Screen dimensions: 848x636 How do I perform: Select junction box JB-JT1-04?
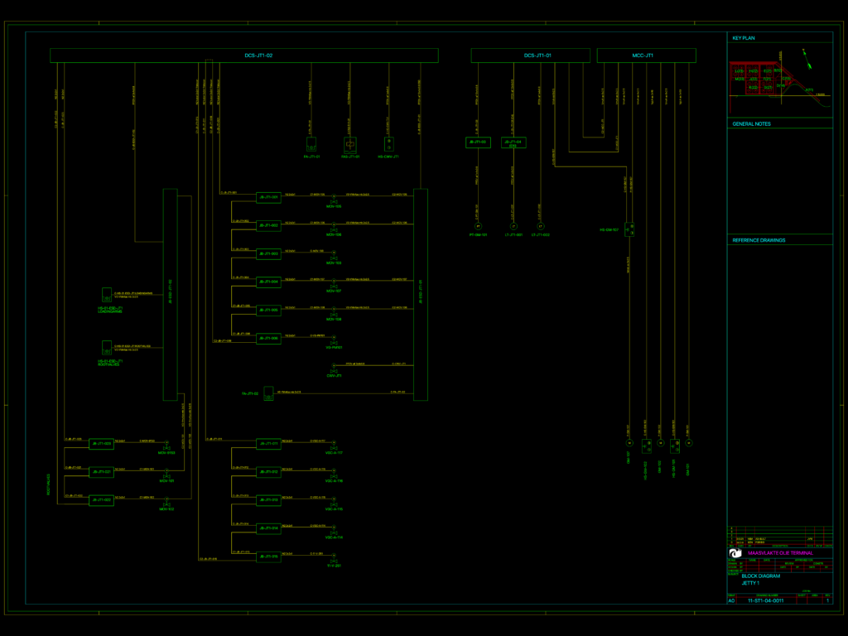[x=513, y=142]
